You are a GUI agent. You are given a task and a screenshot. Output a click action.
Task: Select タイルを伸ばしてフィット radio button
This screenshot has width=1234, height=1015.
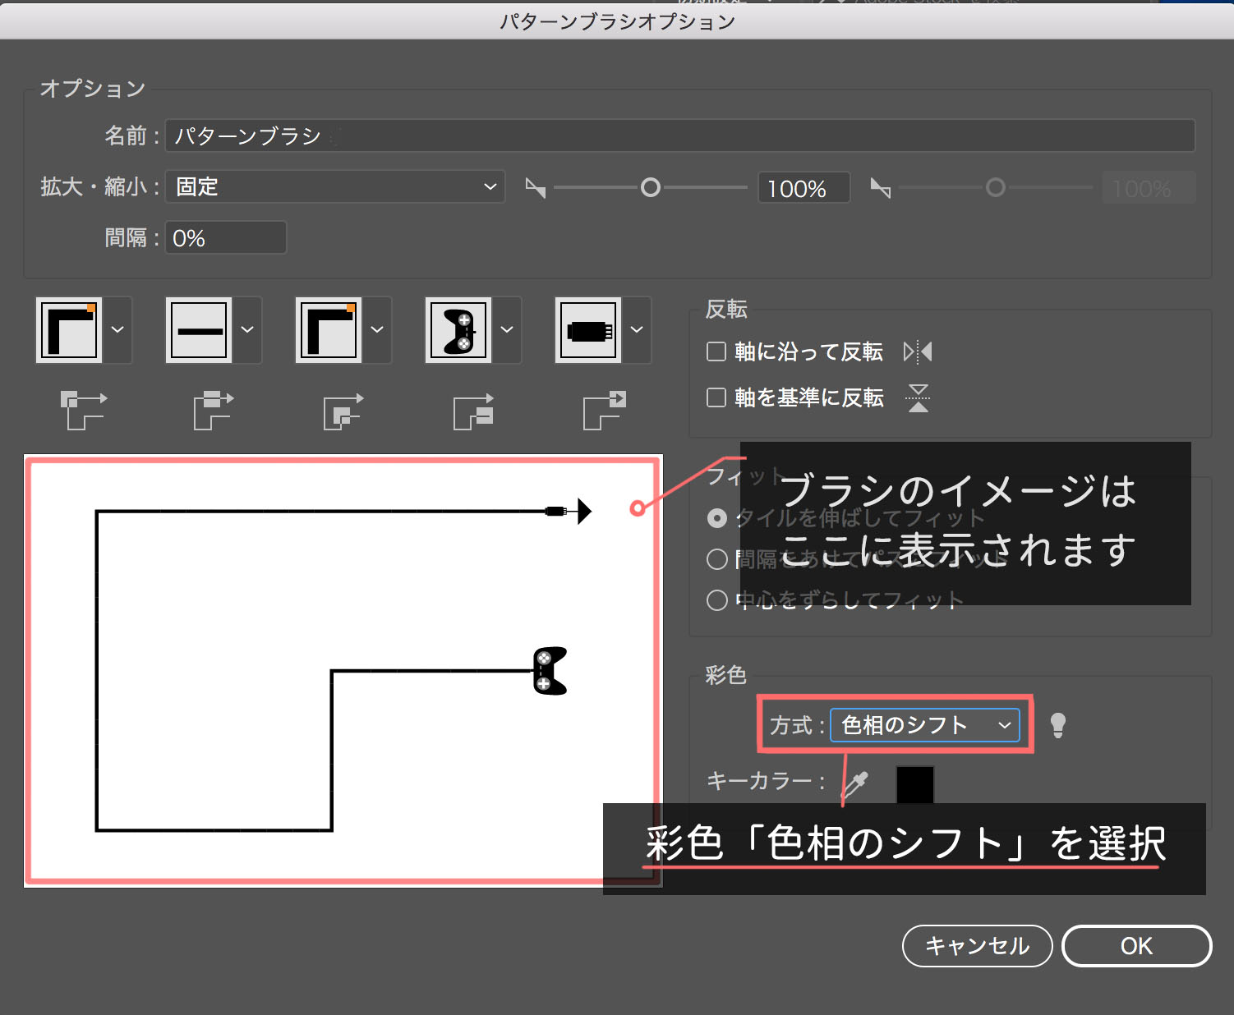(717, 518)
